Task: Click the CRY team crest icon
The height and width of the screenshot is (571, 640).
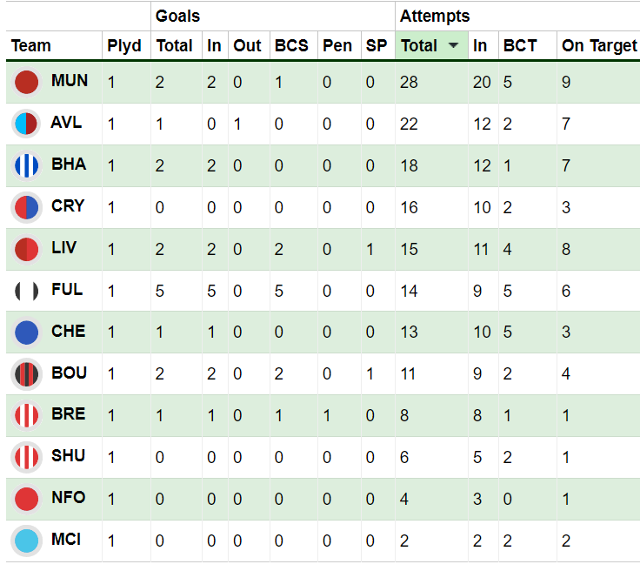Action: pos(27,207)
